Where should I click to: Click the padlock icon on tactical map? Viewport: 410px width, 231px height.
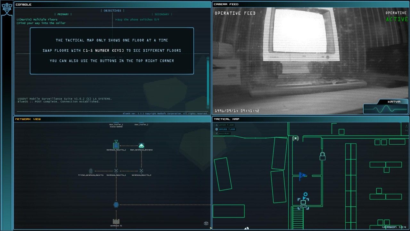point(322,156)
